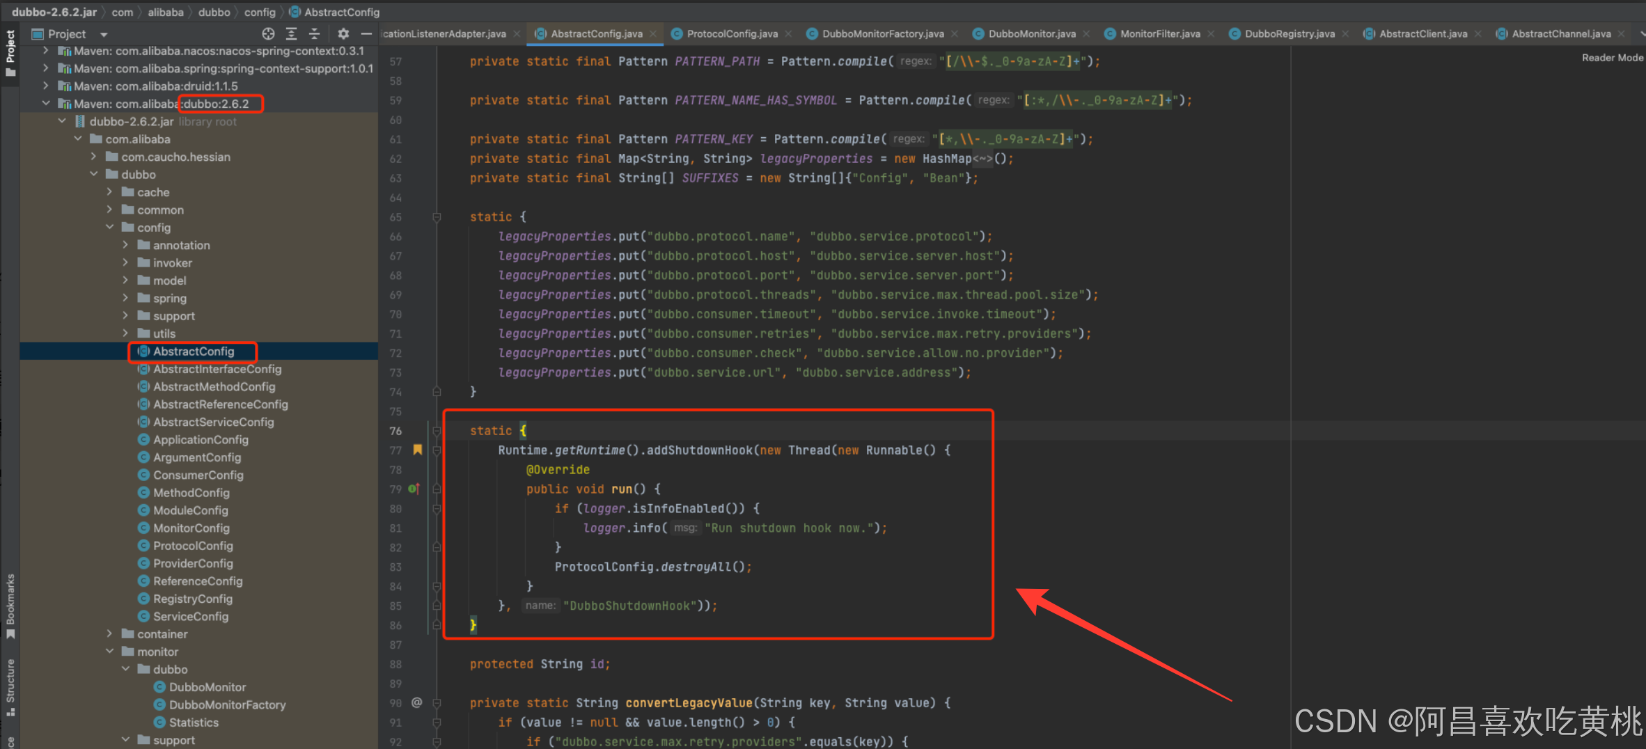Expand the cache package folder
This screenshot has width=1646, height=749.
[x=109, y=192]
